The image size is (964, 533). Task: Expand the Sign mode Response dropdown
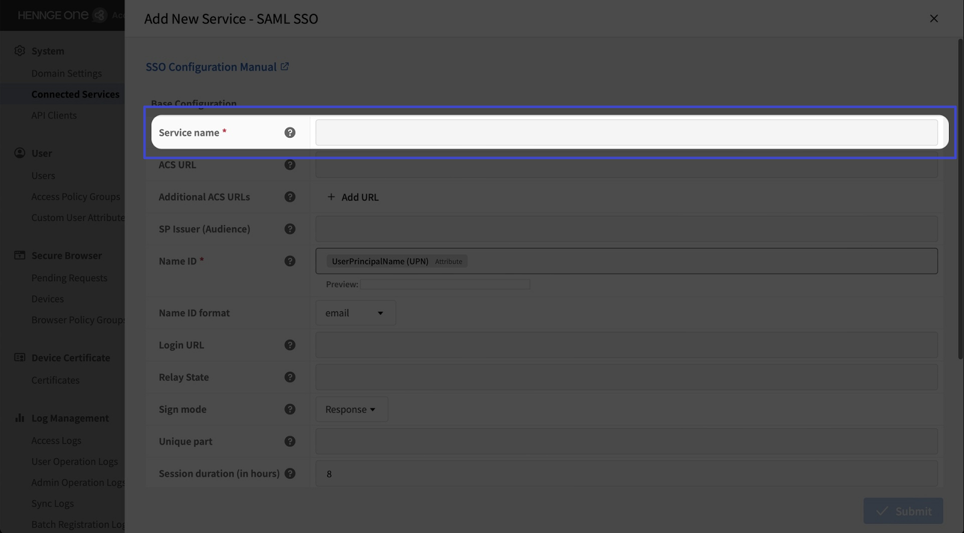pyautogui.click(x=351, y=410)
